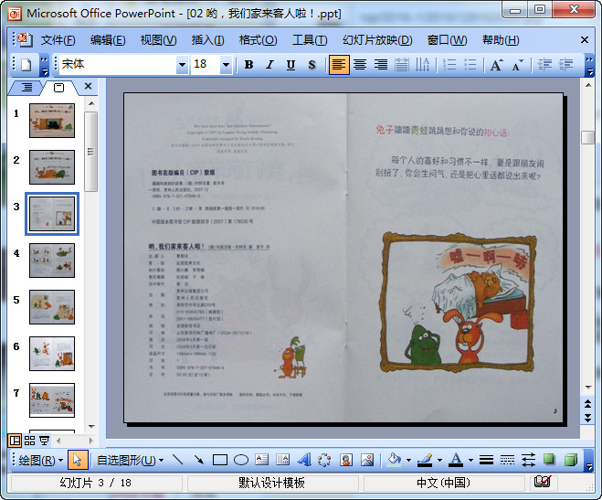Switch to Slide Sorter view
The height and width of the screenshot is (500, 602).
(29, 441)
